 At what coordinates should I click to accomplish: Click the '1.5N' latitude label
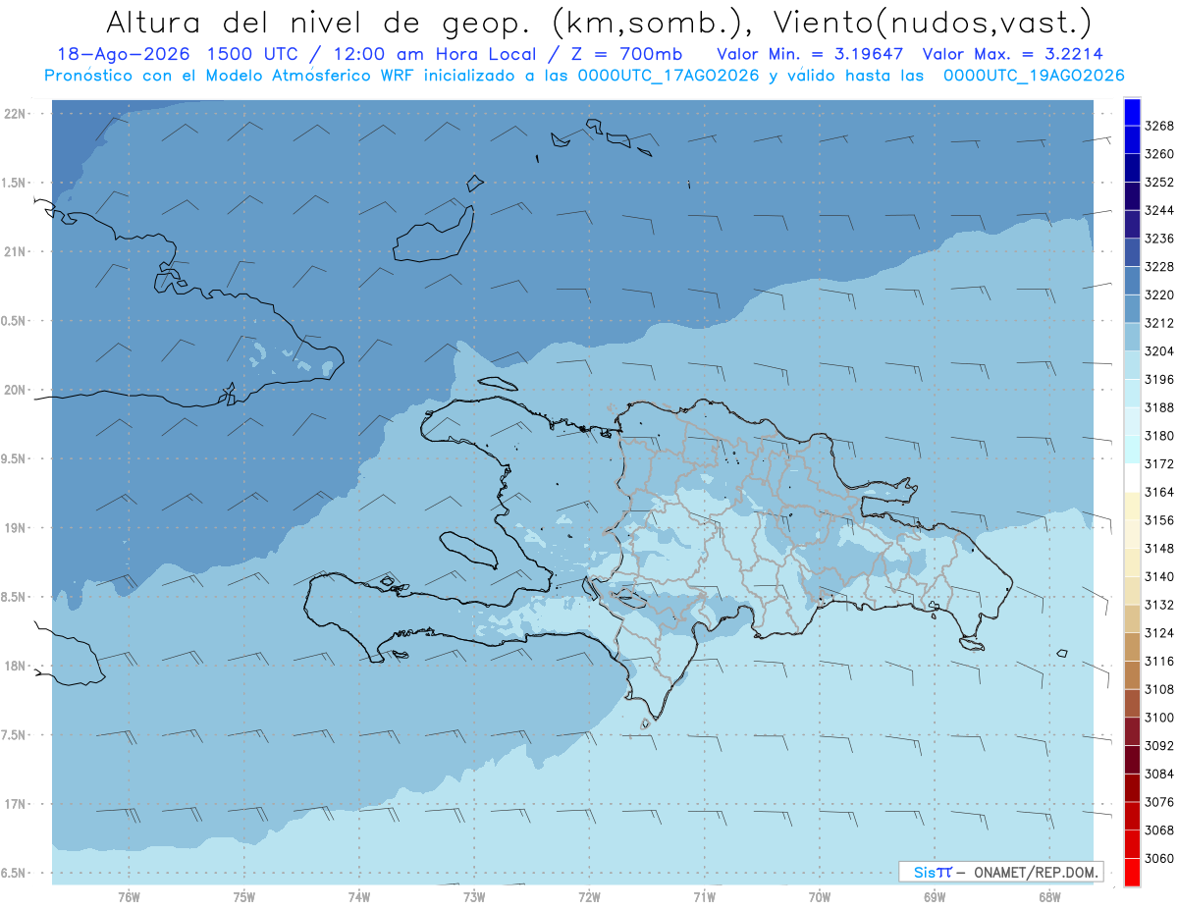pyautogui.click(x=14, y=183)
